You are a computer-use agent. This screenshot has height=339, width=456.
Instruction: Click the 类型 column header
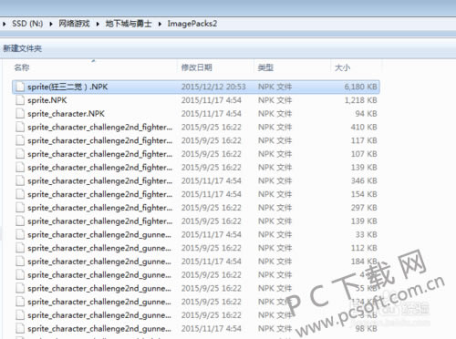click(265, 67)
